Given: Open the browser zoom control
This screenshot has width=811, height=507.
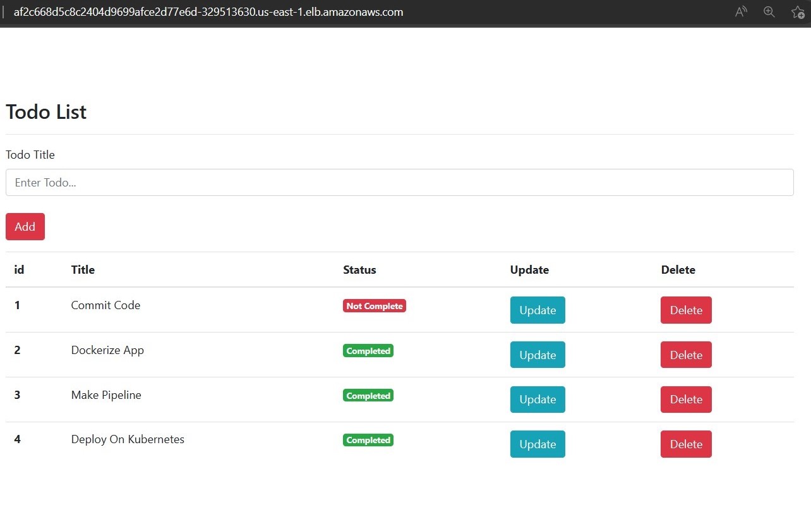Looking at the screenshot, I should (769, 11).
